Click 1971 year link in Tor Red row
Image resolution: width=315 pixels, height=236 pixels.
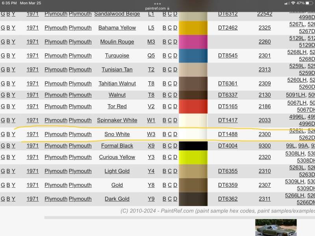pyautogui.click(x=33, y=106)
